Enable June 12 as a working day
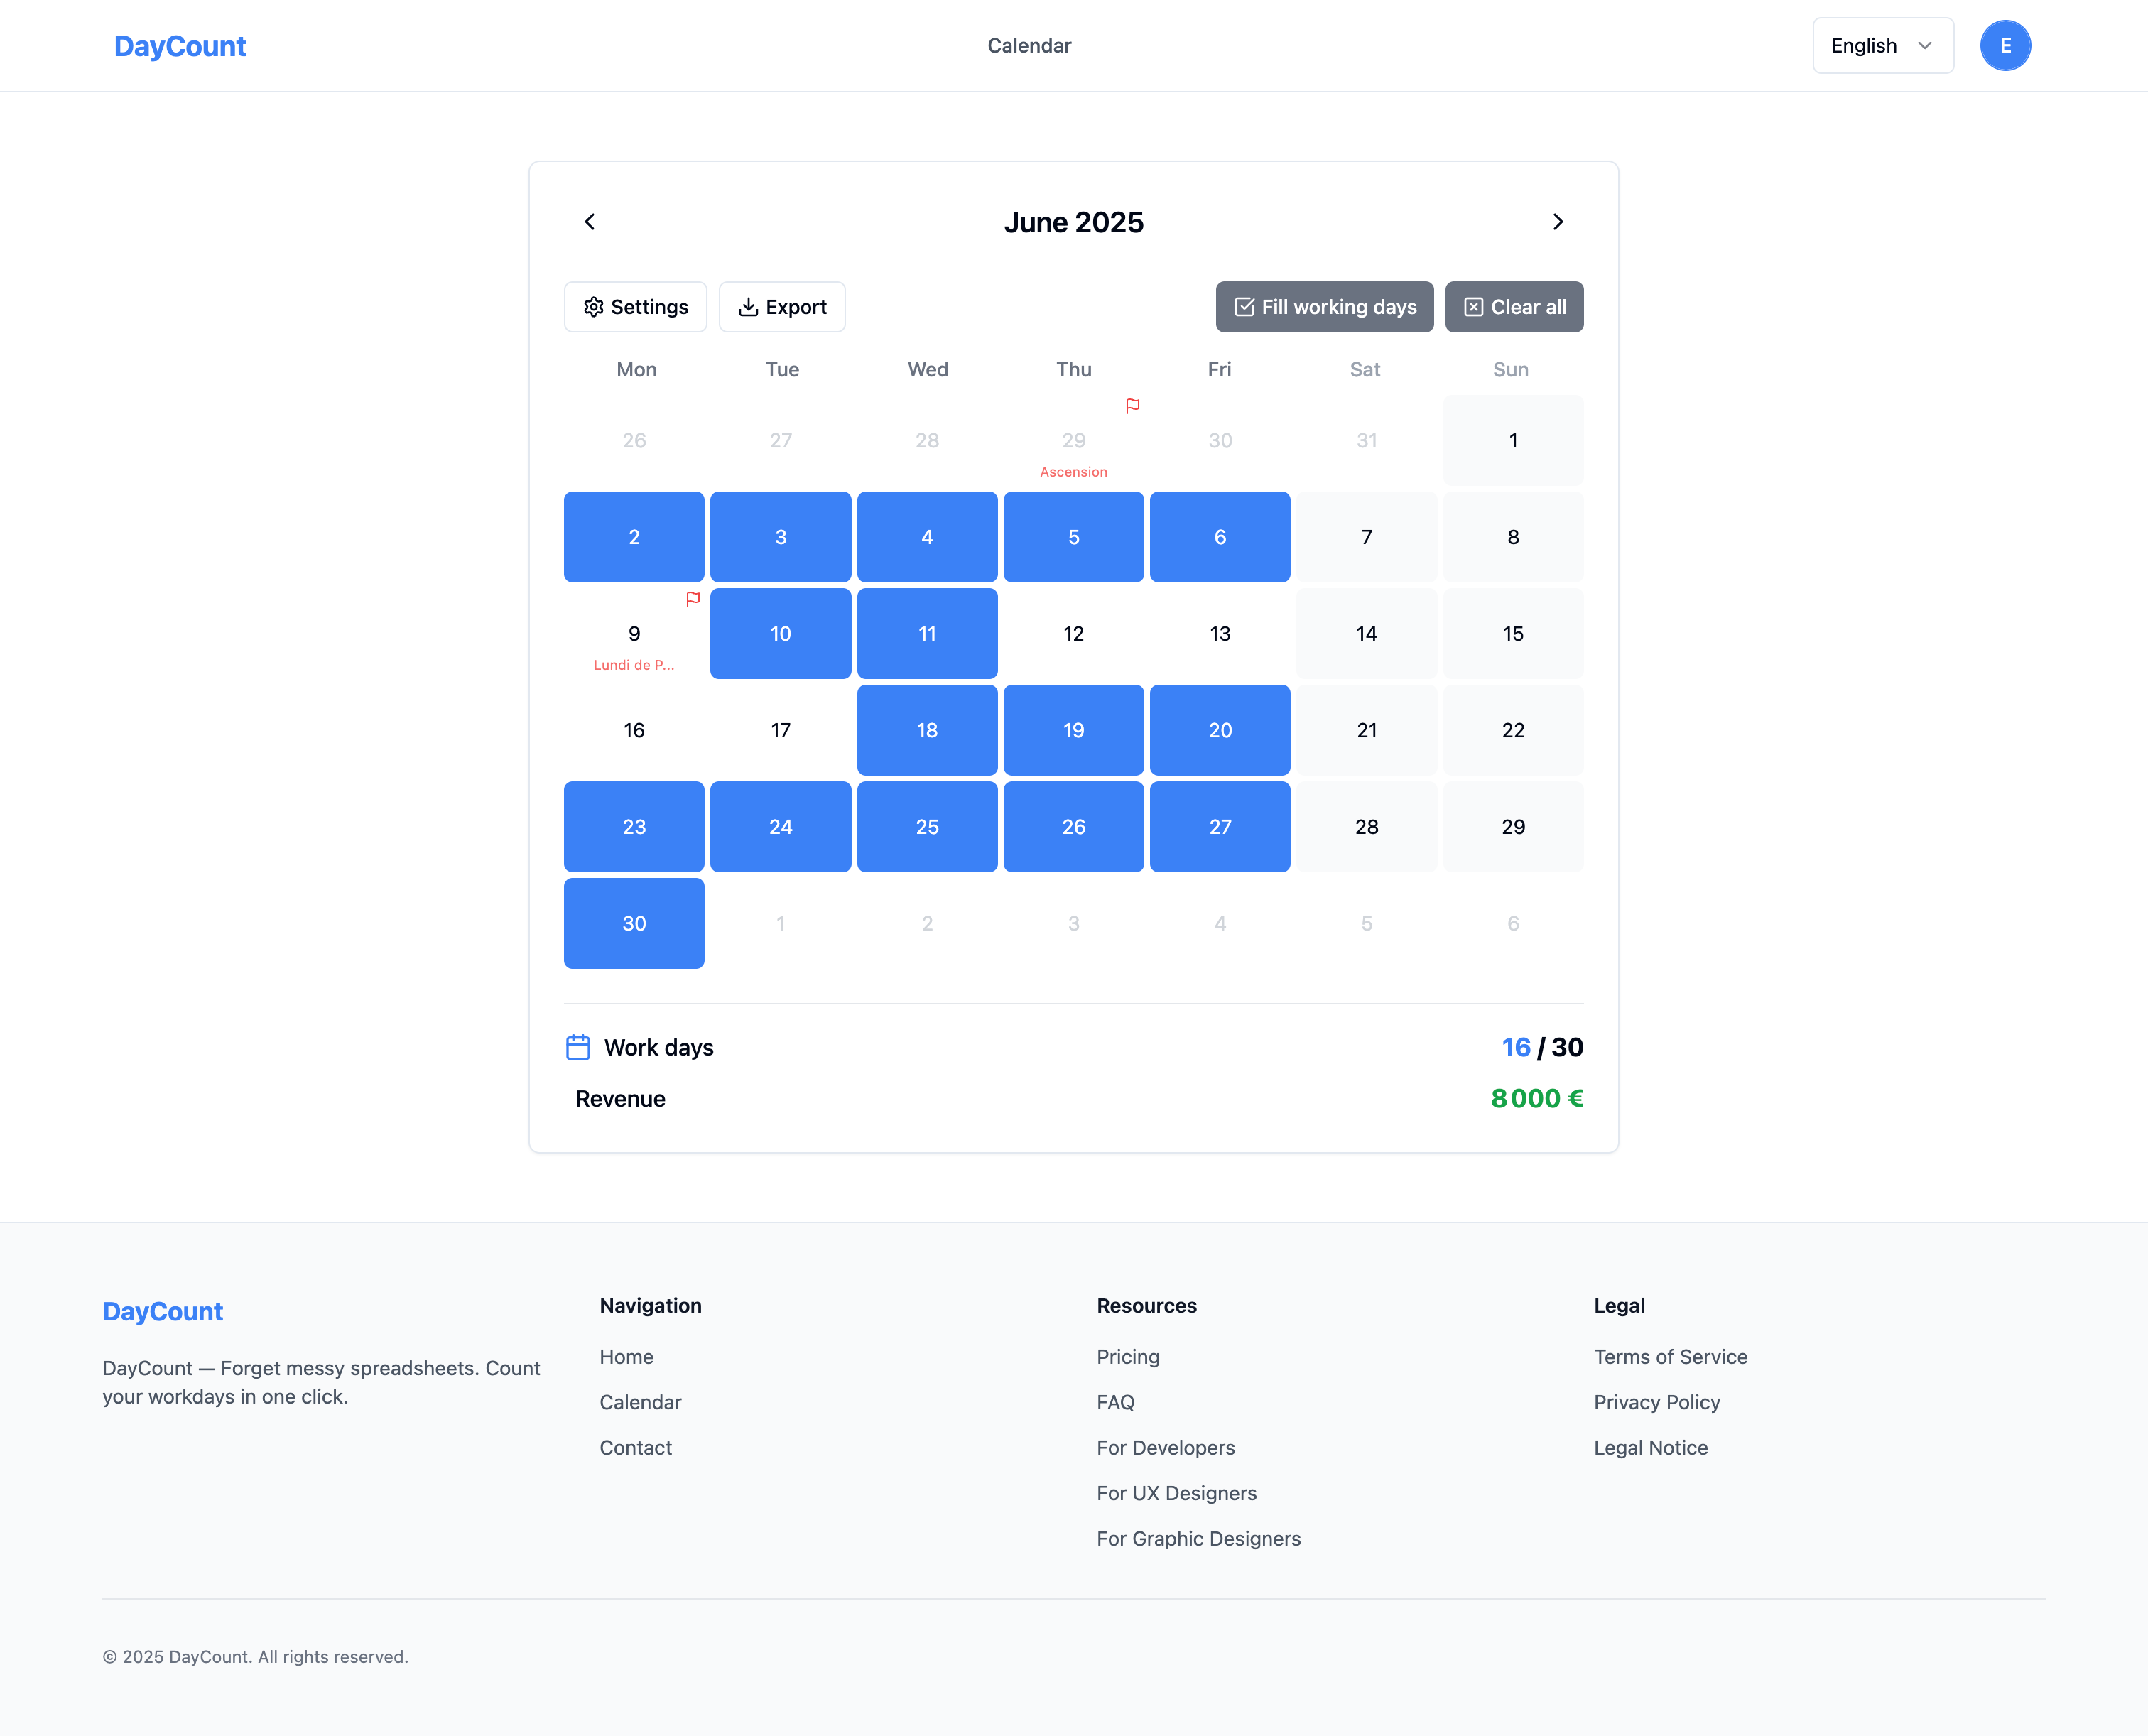The width and height of the screenshot is (2148, 1736). click(1073, 633)
